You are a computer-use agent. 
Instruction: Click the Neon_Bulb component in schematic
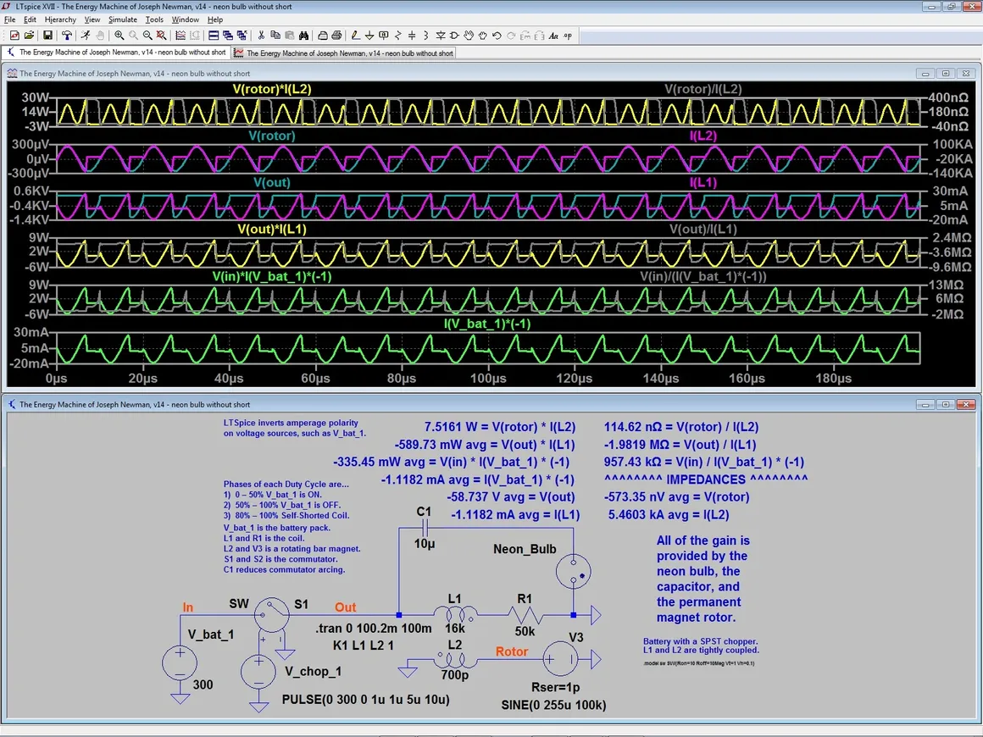tap(573, 573)
